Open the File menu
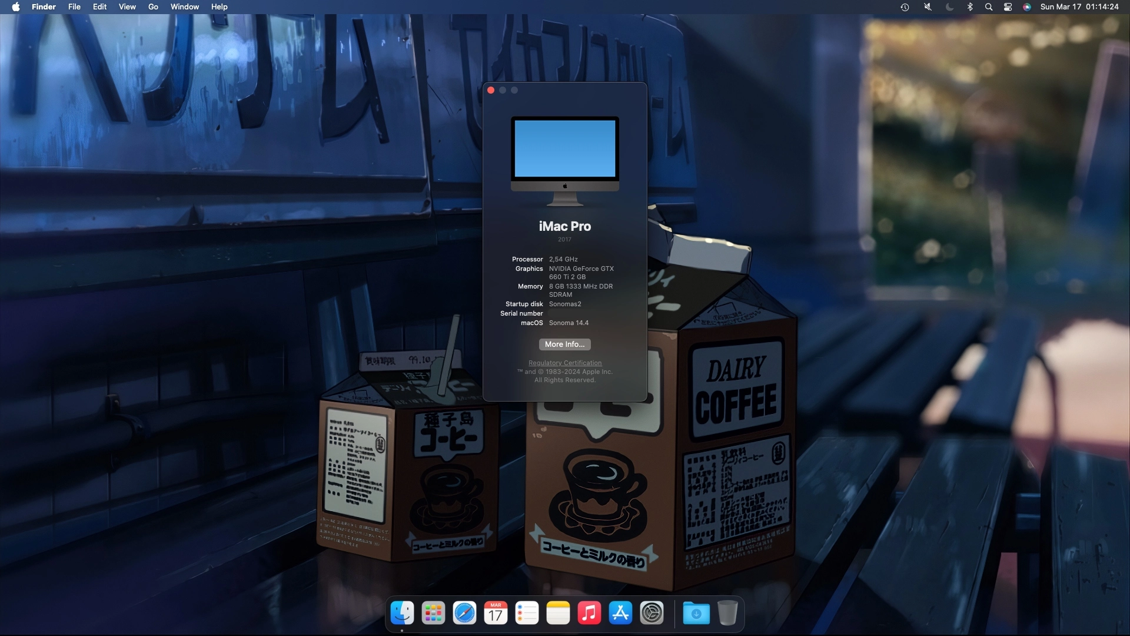The height and width of the screenshot is (636, 1130). point(74,7)
